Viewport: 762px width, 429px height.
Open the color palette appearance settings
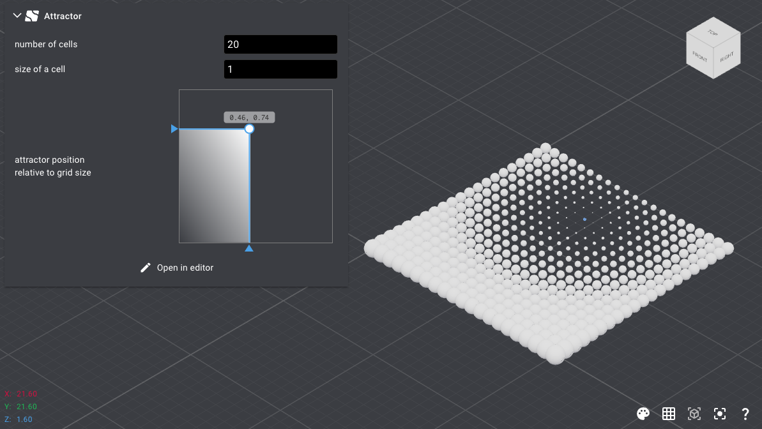643,414
